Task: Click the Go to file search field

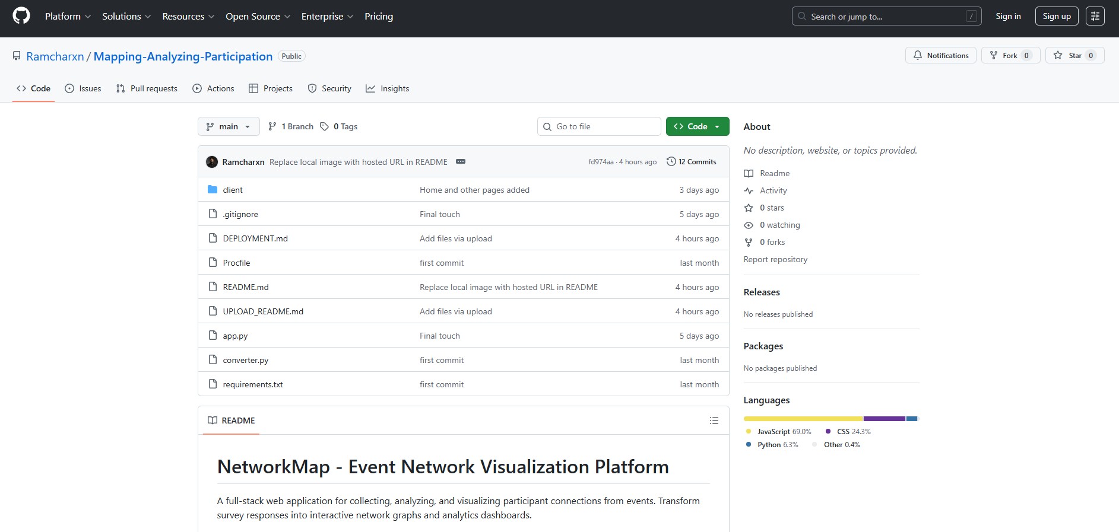Action: (600, 126)
